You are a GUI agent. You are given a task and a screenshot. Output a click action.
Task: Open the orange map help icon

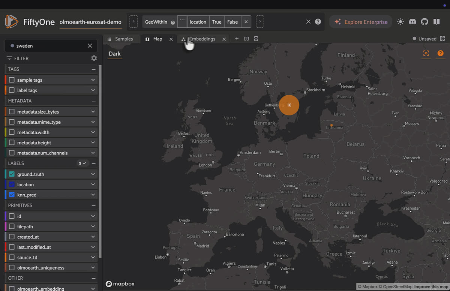[440, 53]
